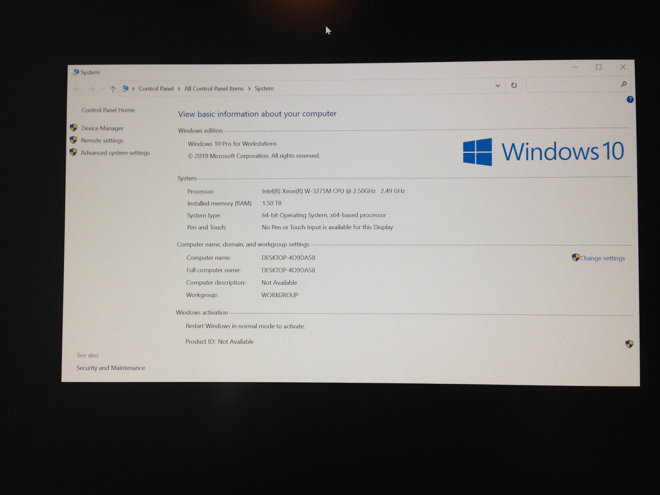This screenshot has width=660, height=495.
Task: Go to Control Panel Home
Action: pyautogui.click(x=108, y=110)
